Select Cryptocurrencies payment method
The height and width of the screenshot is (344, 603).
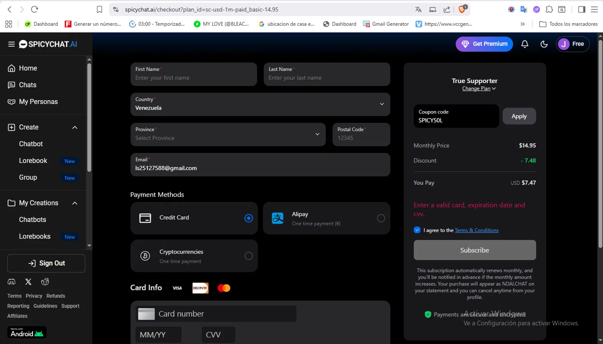tap(194, 256)
